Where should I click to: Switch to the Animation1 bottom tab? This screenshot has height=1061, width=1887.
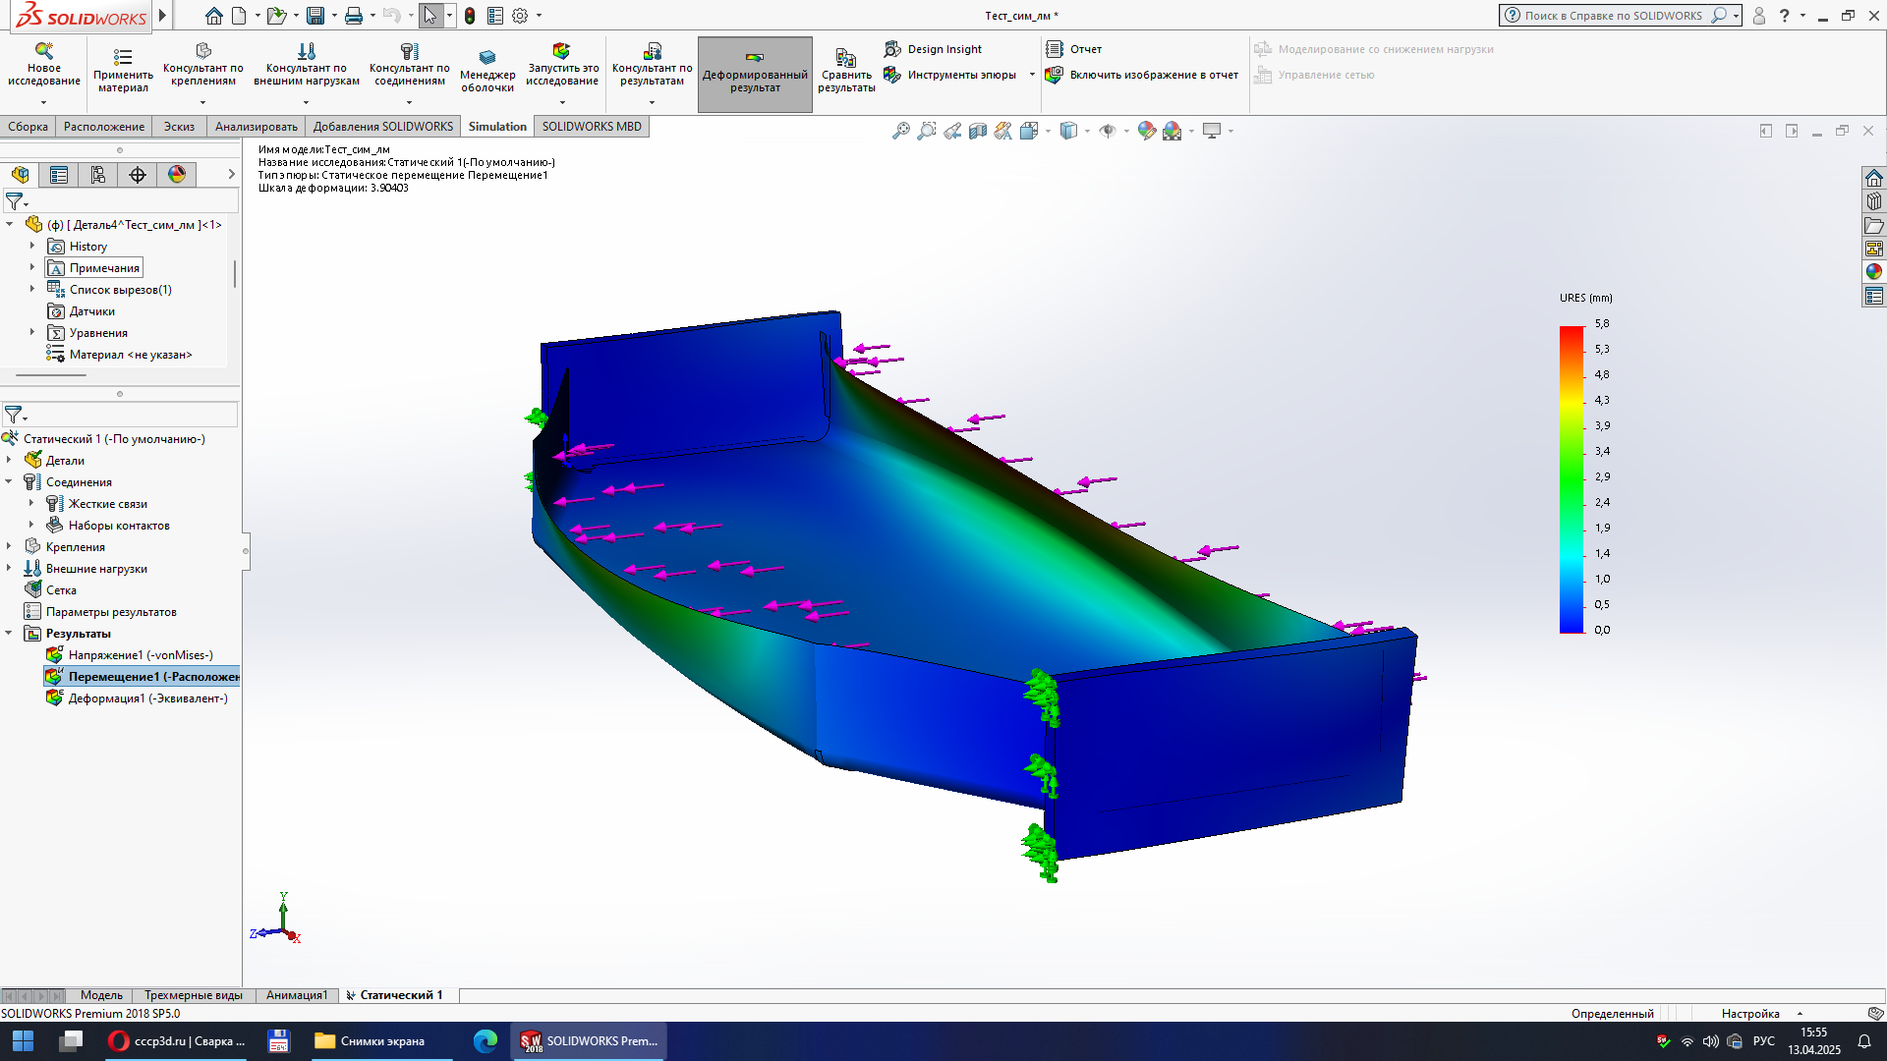pyautogui.click(x=296, y=995)
